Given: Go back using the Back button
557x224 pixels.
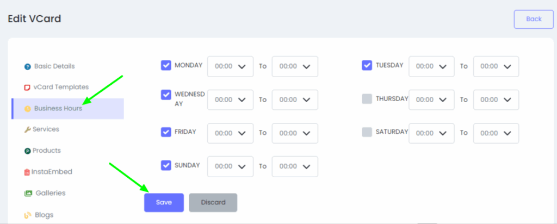Looking at the screenshot, I should click(x=534, y=19).
